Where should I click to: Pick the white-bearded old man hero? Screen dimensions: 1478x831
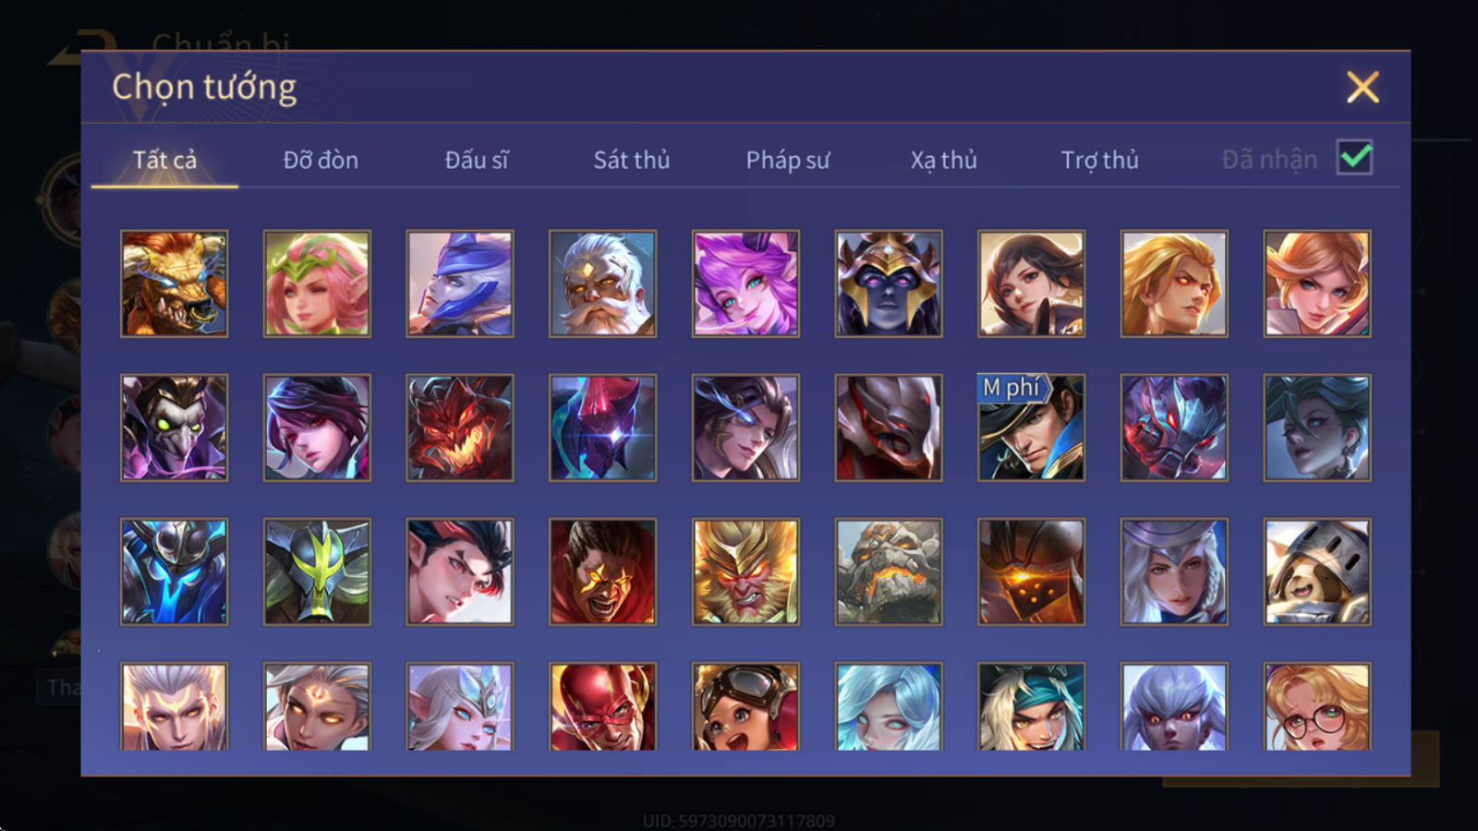pos(602,283)
